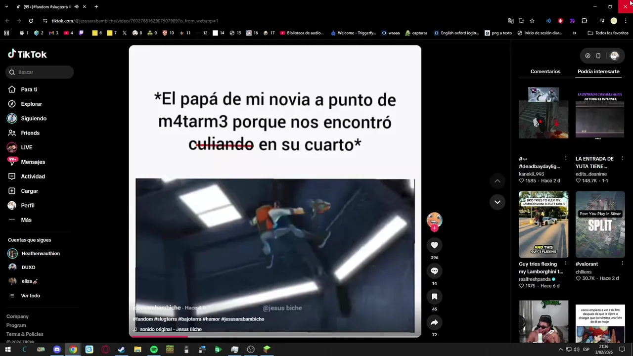Open LIVE section

[26, 147]
